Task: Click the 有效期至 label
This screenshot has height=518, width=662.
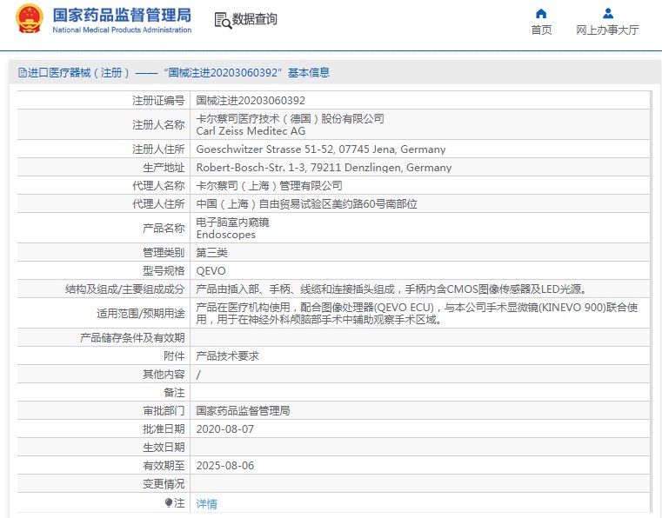Action: tap(164, 466)
